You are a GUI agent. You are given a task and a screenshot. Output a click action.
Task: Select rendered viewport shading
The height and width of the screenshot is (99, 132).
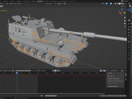123,4
